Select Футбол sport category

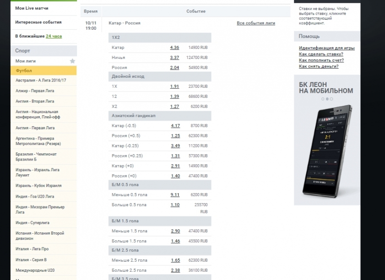pyautogui.click(x=24, y=71)
